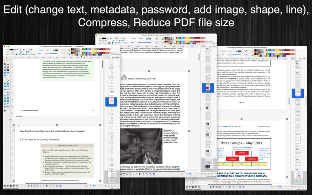Click the plus button above game-design thumbnails
The image size is (312, 195).
click(202, 46)
